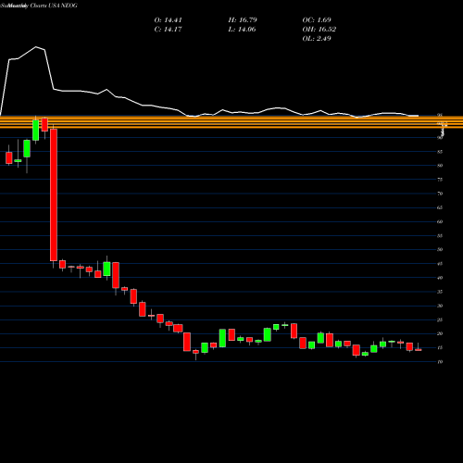Screen dimensions: 463x463
Task: Click the 40 price axis label
Action: (440, 278)
